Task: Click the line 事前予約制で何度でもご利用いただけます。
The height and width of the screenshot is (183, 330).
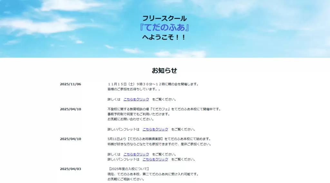Action: (139, 114)
